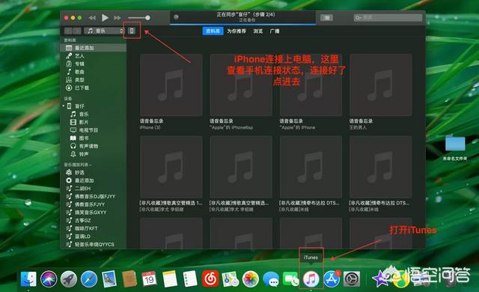
Task: Open the 音乐 media type dropdown
Action: (105, 31)
